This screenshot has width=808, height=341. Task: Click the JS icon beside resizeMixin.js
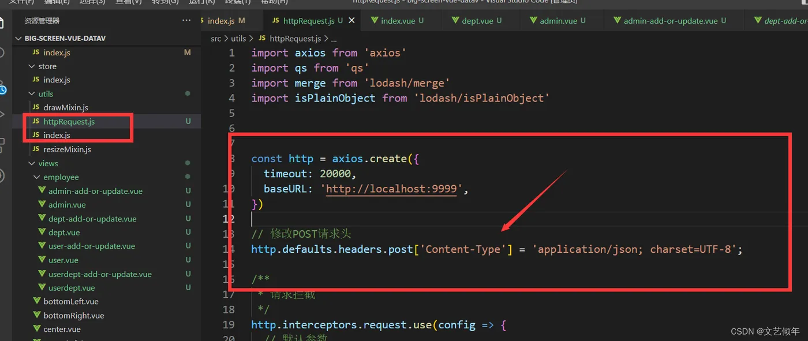coord(36,149)
